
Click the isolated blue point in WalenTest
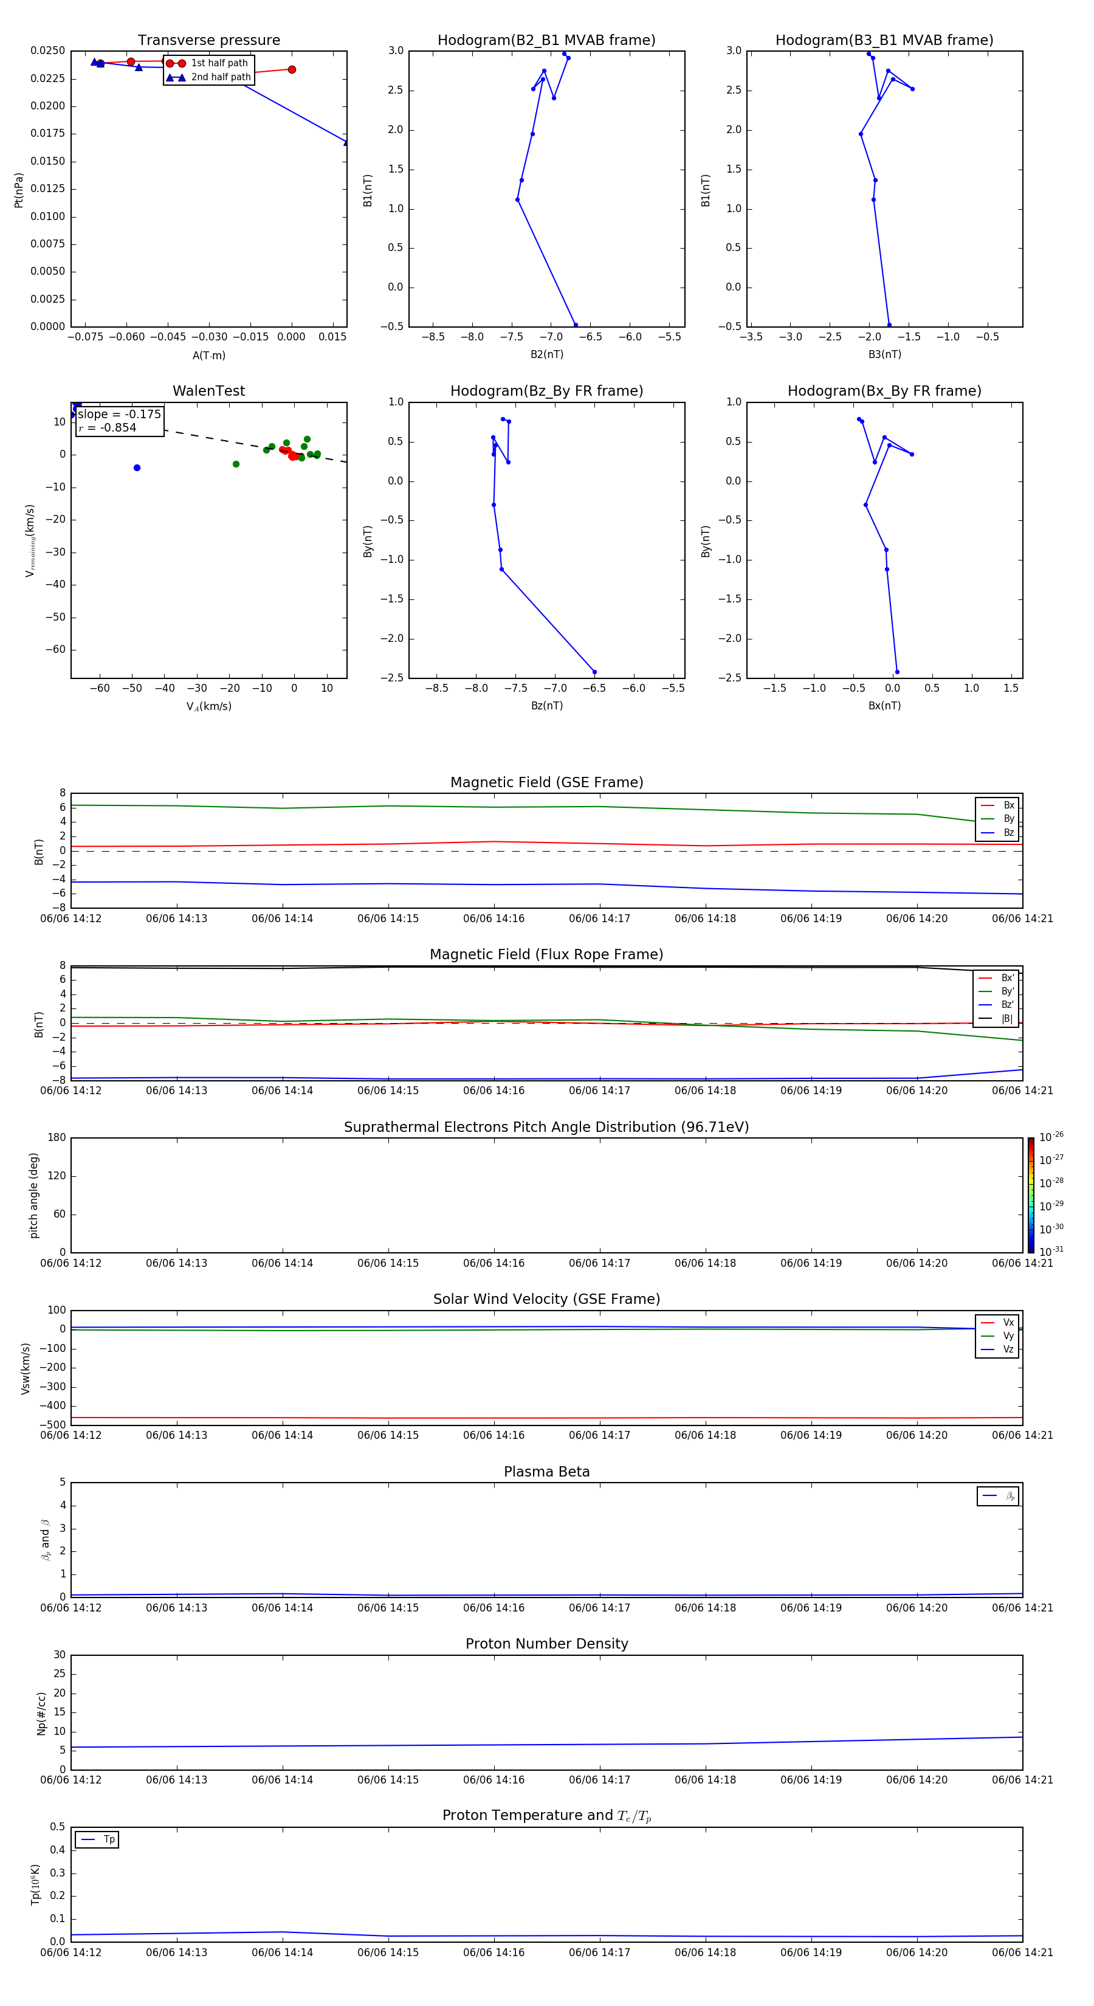137,468
